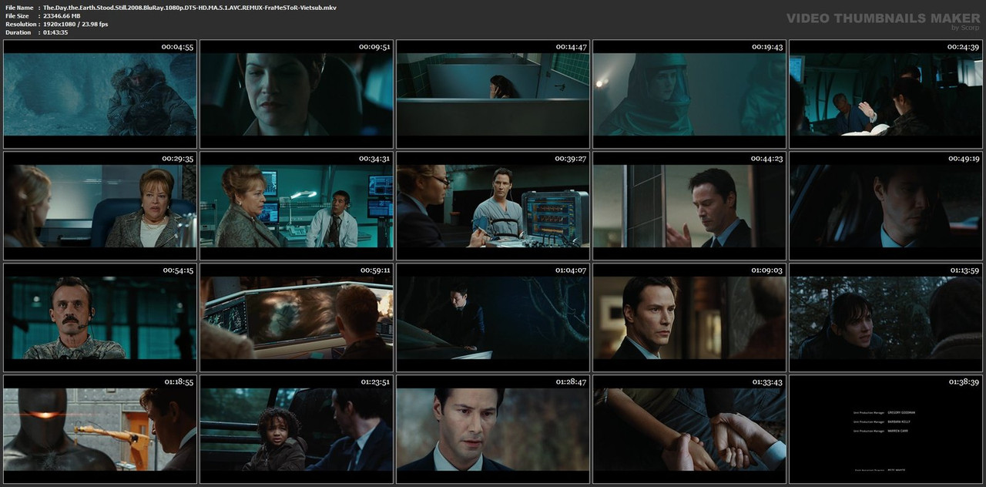The image size is (986, 487).
Task: Click the .mkv file name in header
Action: (x=189, y=7)
